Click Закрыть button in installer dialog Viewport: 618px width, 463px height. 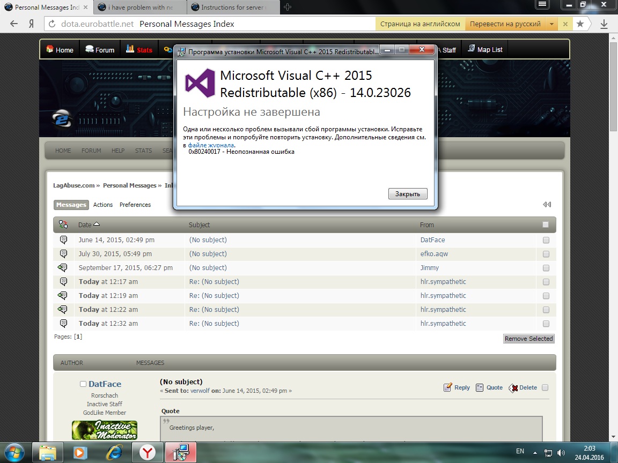[408, 193]
